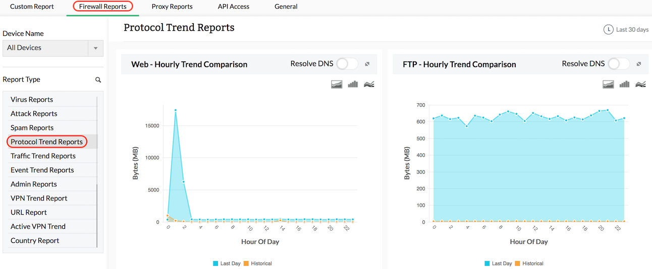Click Historical orange swatch in FTP legend
This screenshot has height=269, width=652.
click(x=518, y=263)
